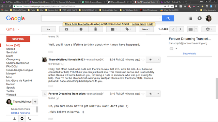
Task: Open Movies/TV Shows bookmark folder
Action: tap(18, 10)
